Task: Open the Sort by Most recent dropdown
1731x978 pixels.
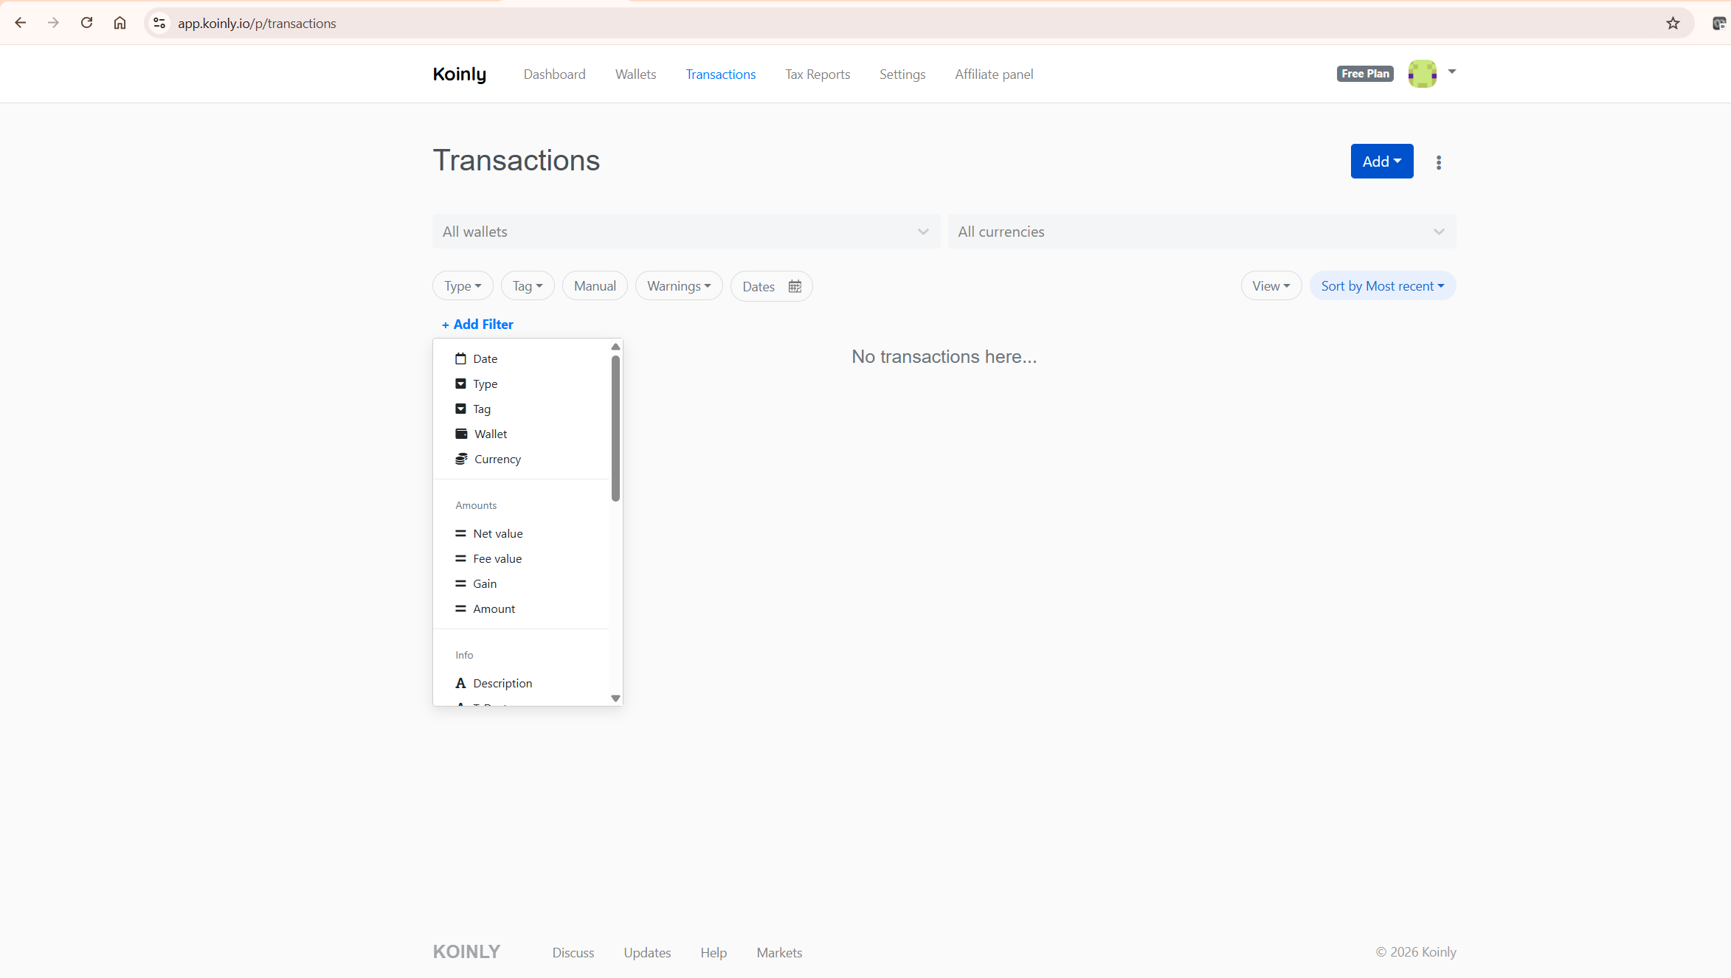Action: (x=1382, y=285)
